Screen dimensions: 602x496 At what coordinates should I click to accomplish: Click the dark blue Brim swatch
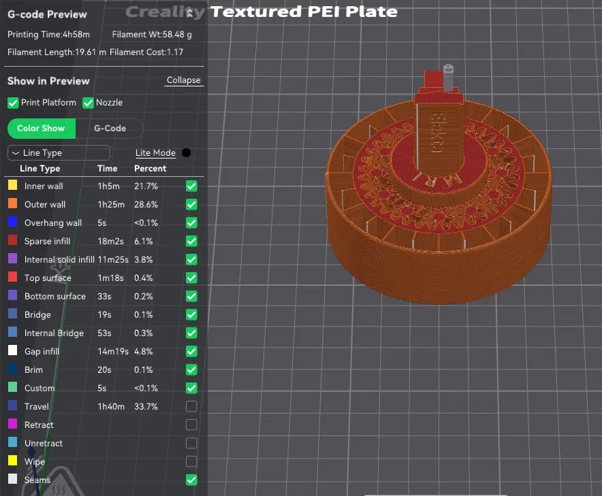(13, 369)
